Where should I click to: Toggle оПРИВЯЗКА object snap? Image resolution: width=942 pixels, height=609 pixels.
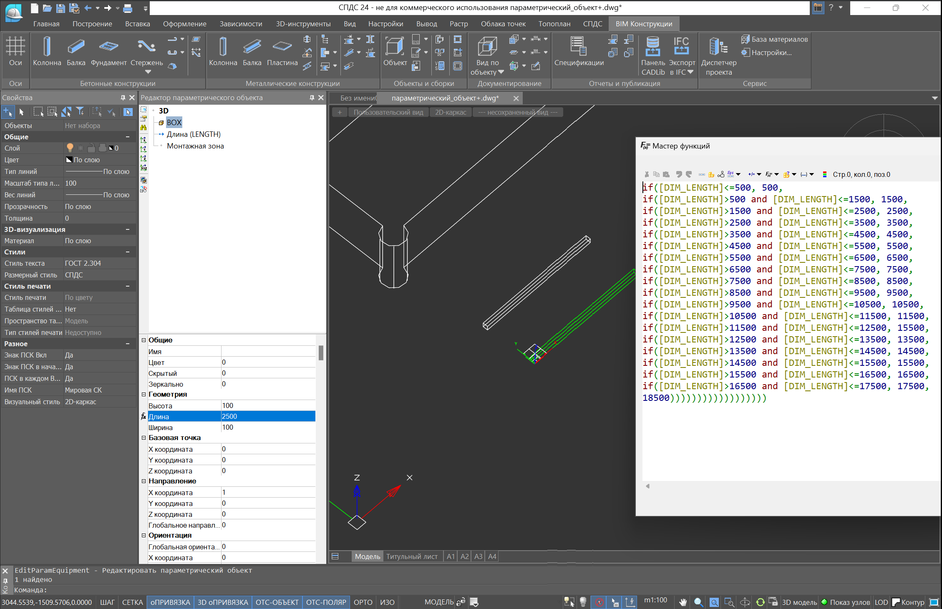[x=170, y=602]
